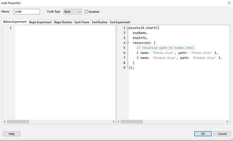Viewport: 233px width, 141px height.
Task: Click left arrow of left pane scrollbar
Action: [x=5, y=121]
